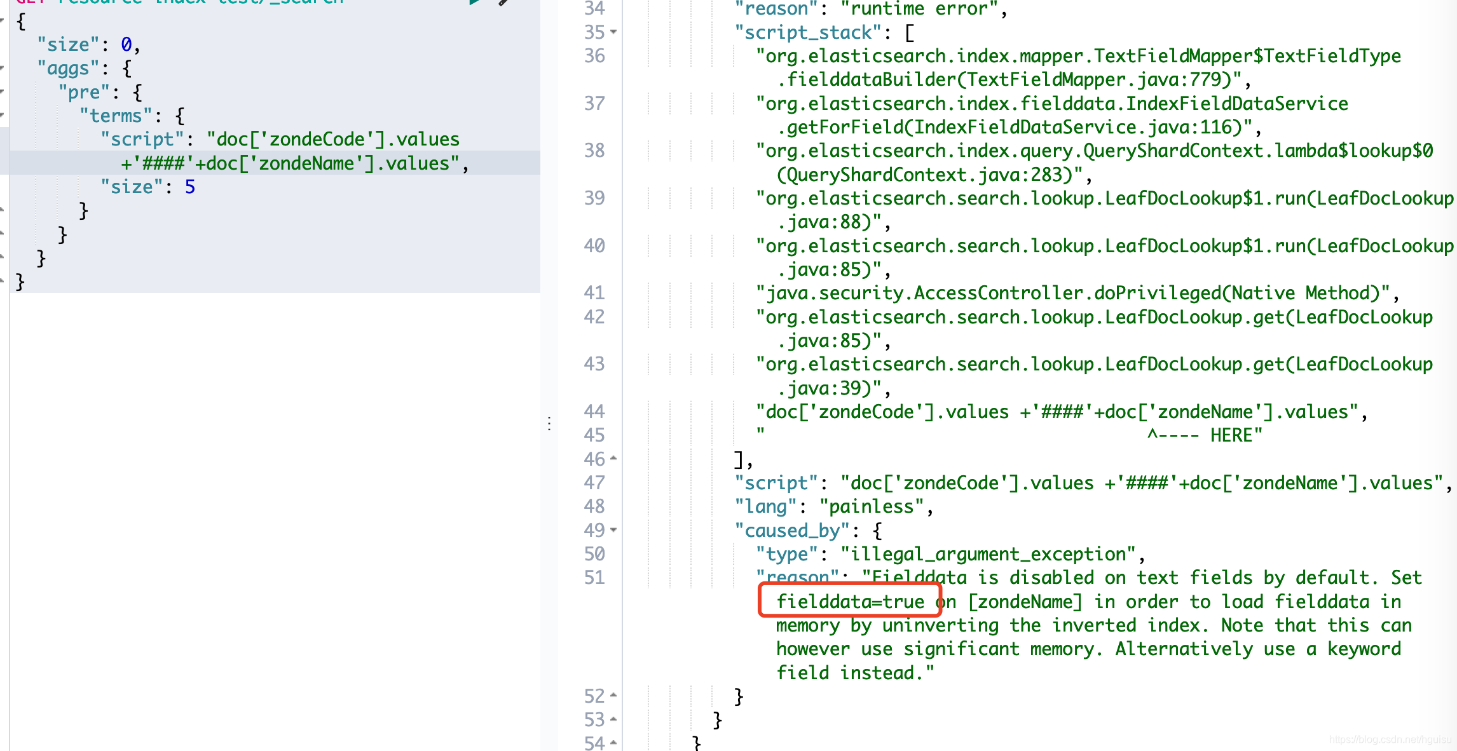1457x751 pixels.
Task: Expand the fold triangle at line 54
Action: click(612, 743)
